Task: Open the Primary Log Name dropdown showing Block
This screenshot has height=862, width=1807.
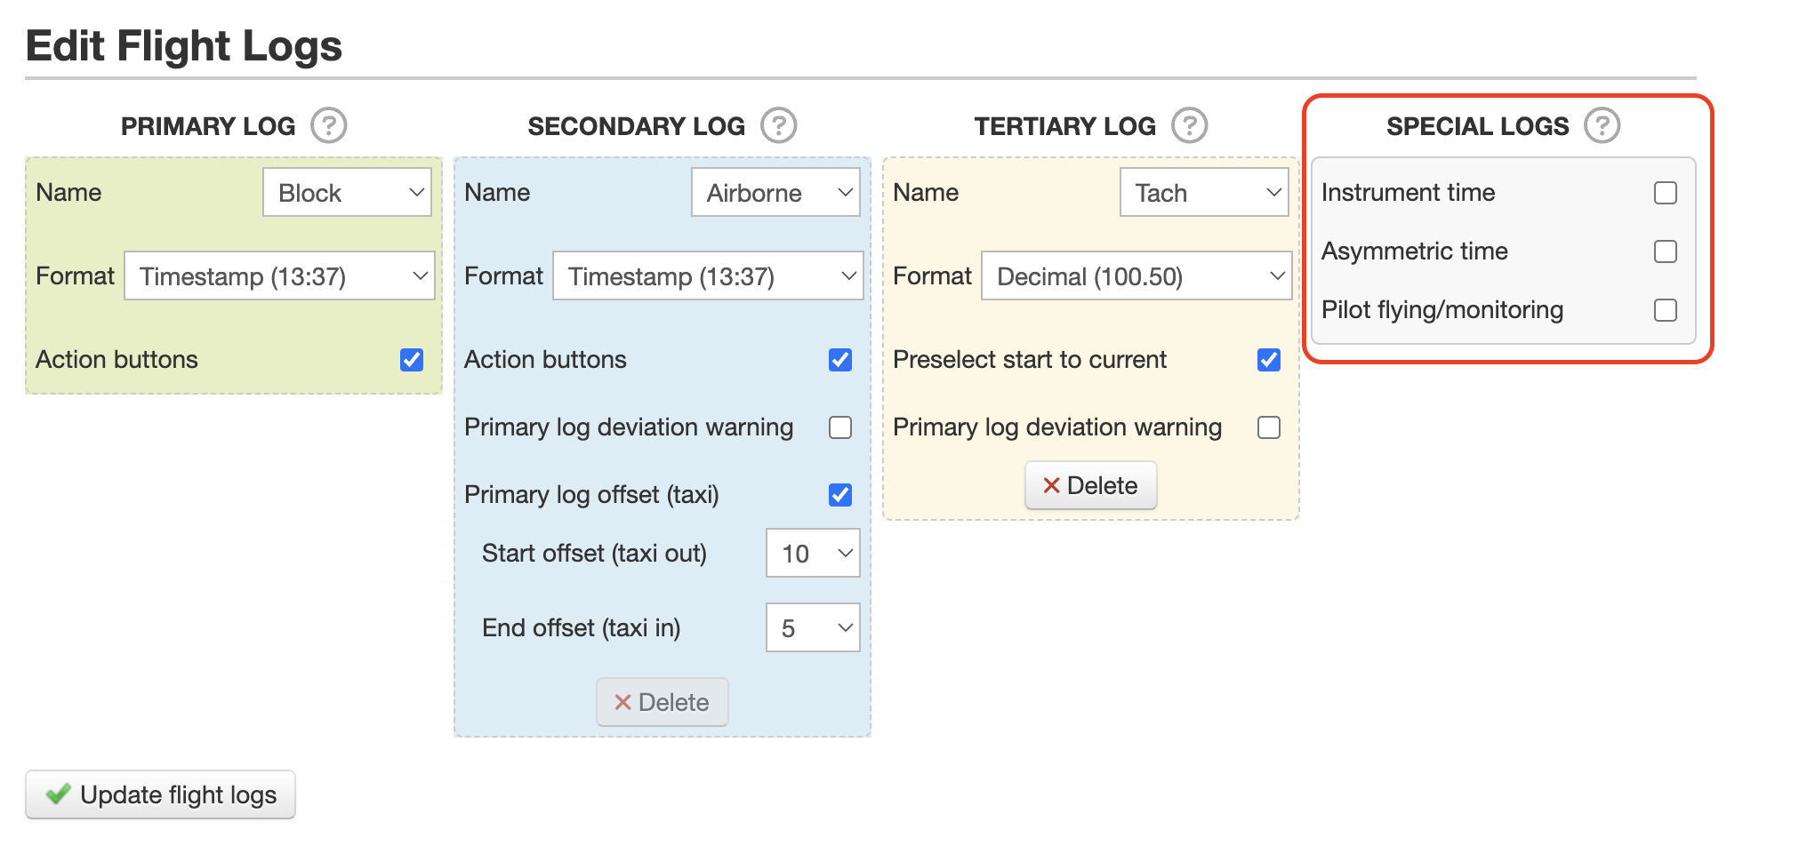Action: point(346,192)
